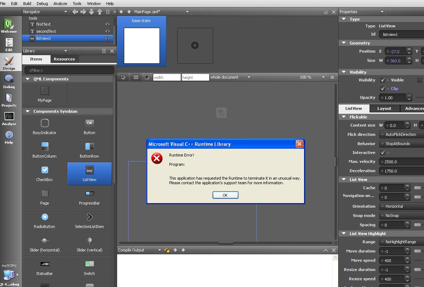
Task: Switch to the Resources tab
Action: (64, 59)
